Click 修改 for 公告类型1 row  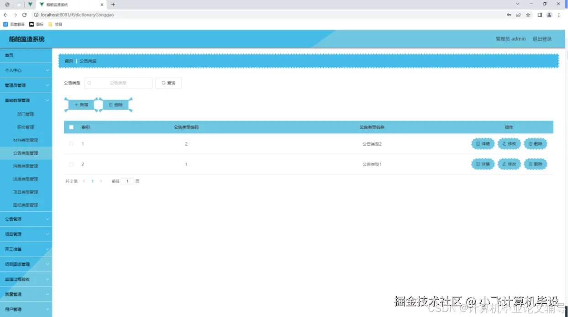(x=509, y=164)
